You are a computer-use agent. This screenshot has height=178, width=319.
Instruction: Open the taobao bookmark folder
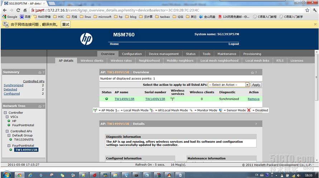point(163,17)
